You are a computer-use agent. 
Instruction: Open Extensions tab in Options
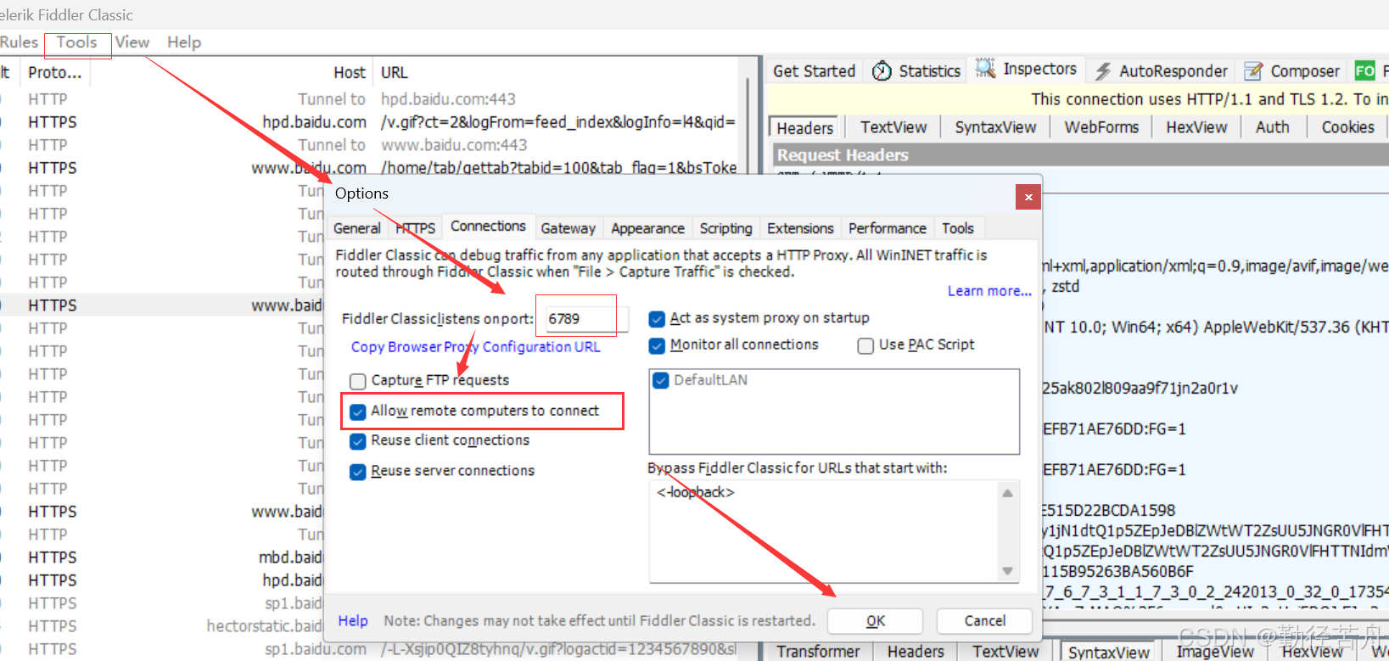[x=800, y=228]
